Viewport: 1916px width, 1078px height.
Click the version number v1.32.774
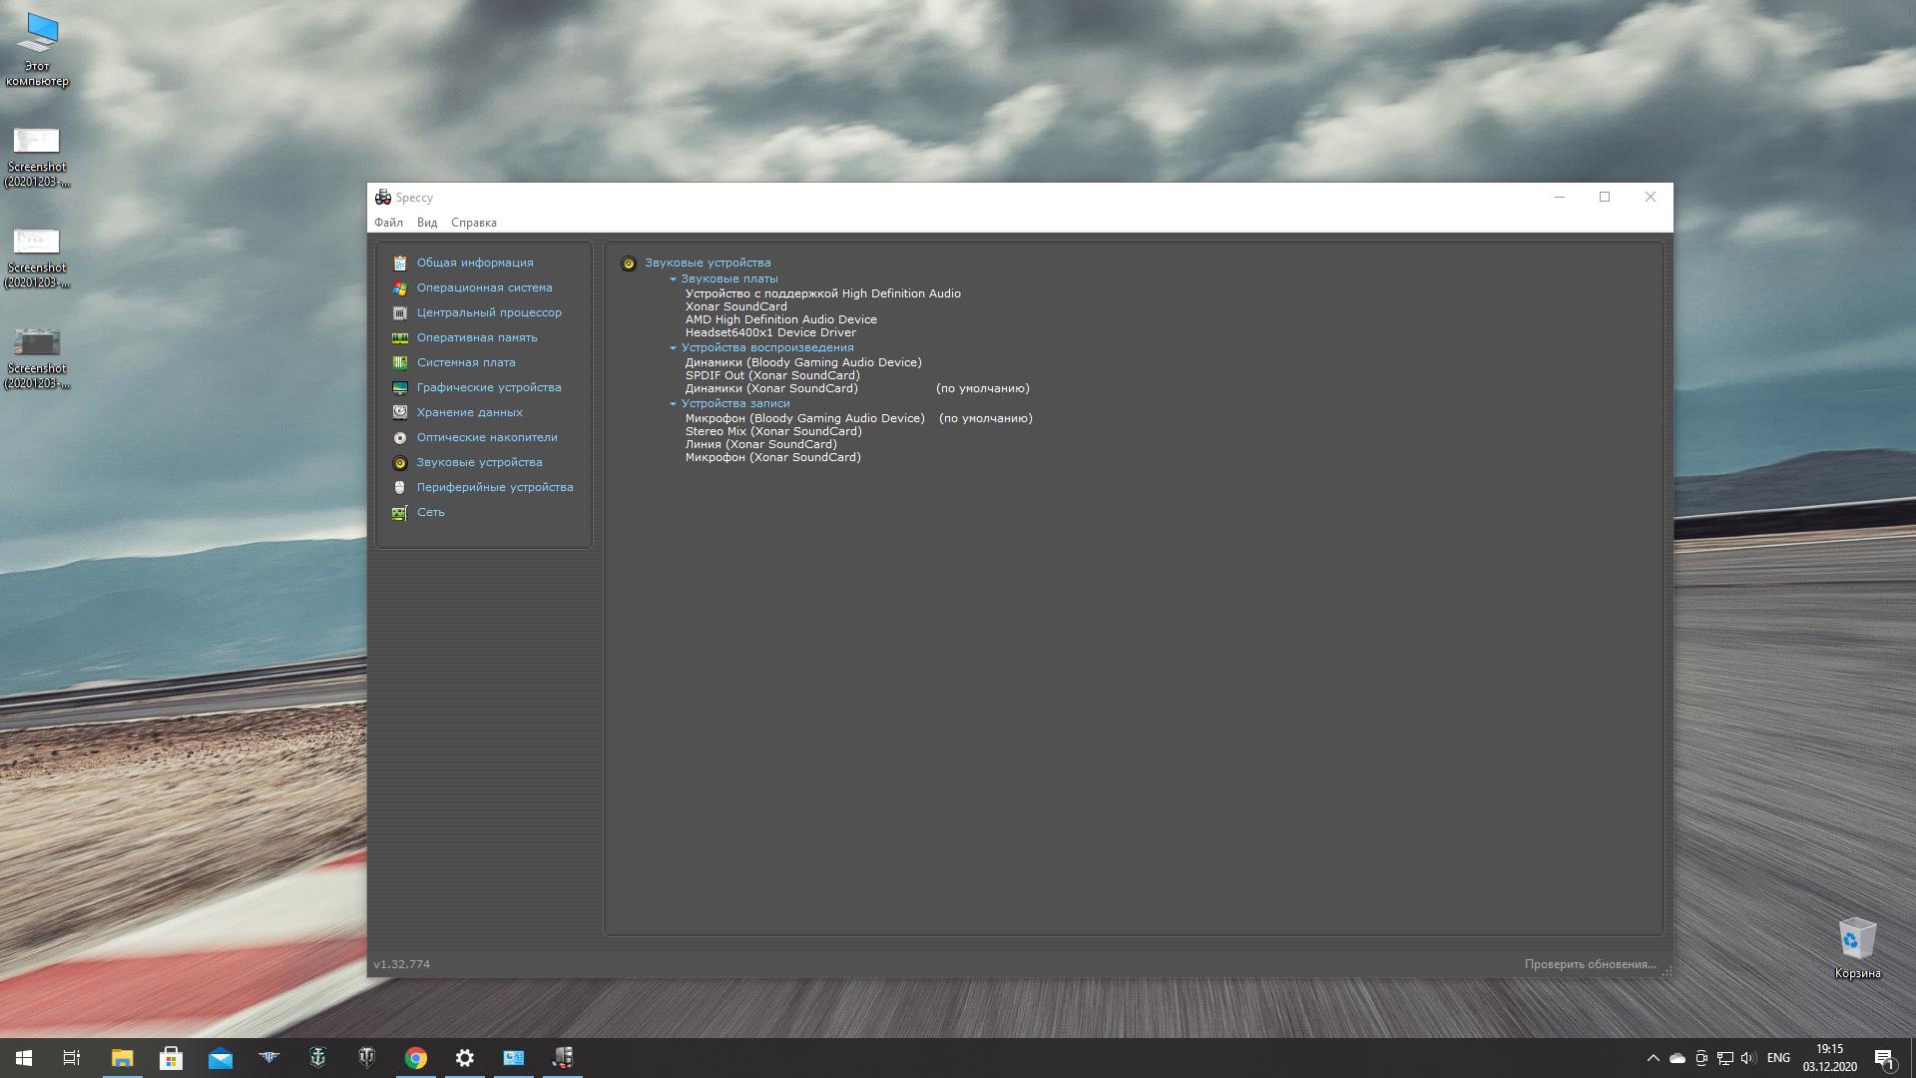coord(401,964)
